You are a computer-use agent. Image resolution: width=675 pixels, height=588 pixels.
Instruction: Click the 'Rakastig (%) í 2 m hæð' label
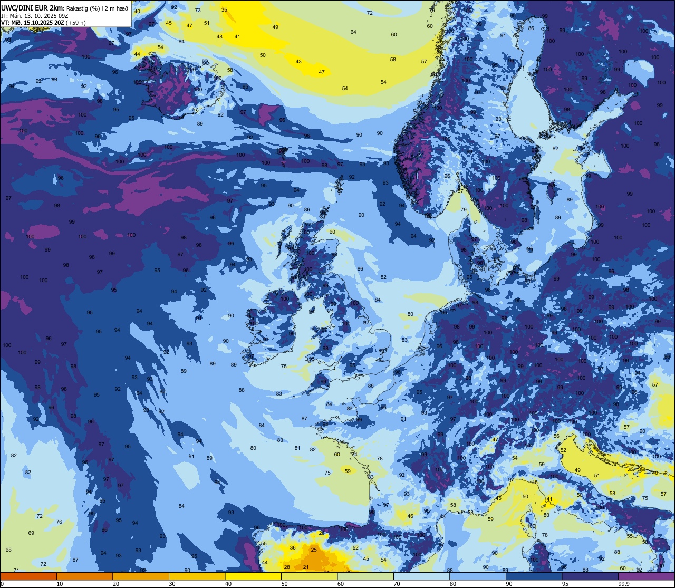97,8
